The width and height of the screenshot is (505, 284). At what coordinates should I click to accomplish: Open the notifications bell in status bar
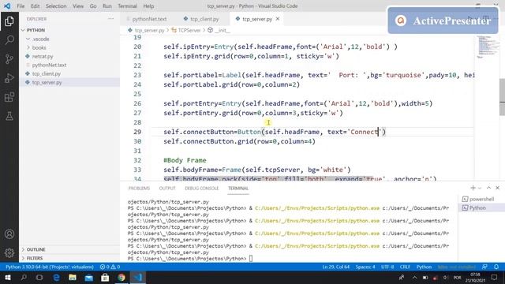click(496, 267)
